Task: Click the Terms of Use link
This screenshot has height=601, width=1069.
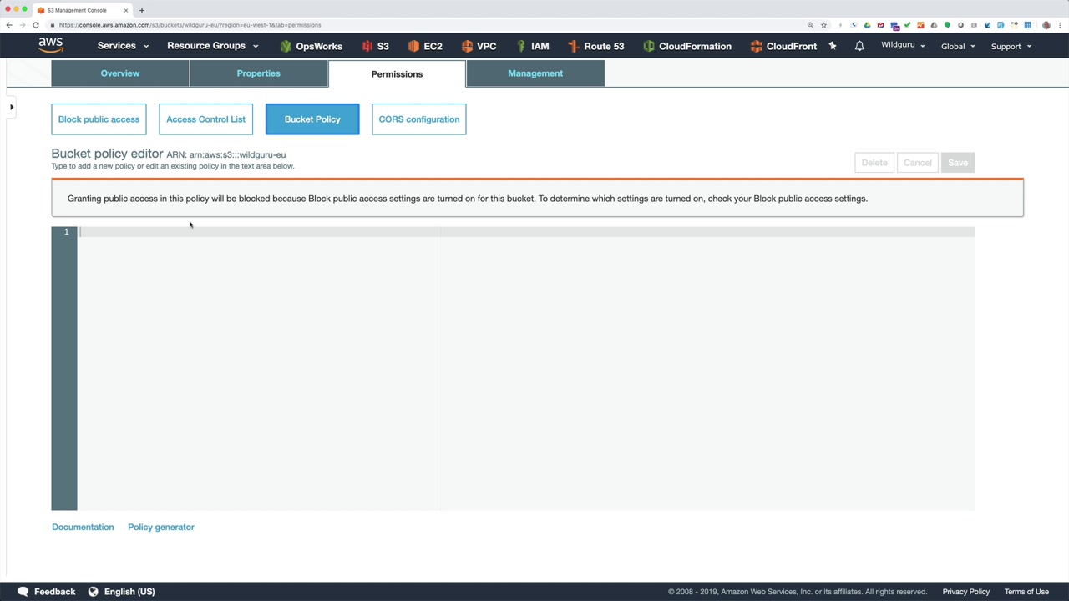Action: pyautogui.click(x=1026, y=592)
